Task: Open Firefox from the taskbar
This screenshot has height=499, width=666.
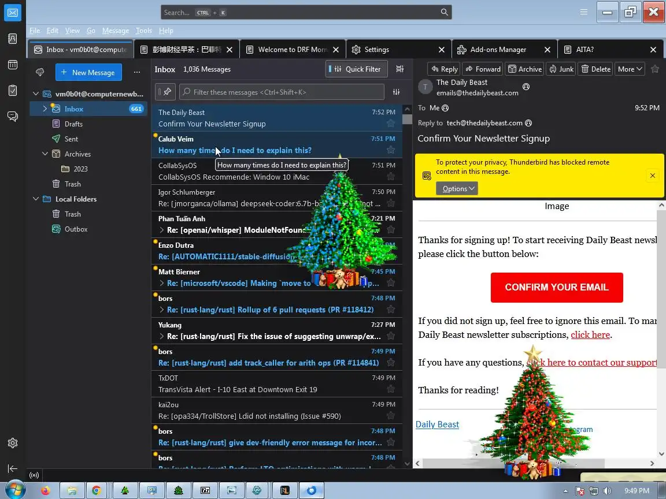Action: pos(46,490)
